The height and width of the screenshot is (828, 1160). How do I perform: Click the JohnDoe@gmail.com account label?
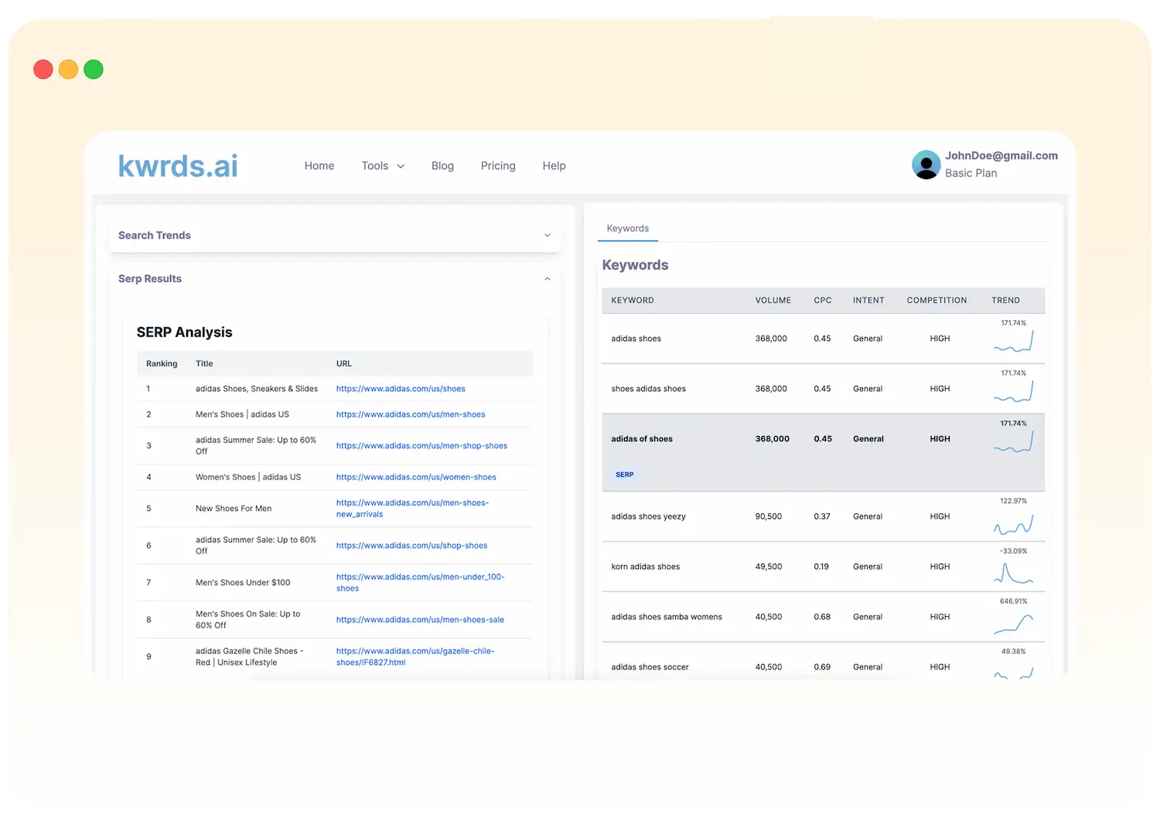coord(1001,155)
